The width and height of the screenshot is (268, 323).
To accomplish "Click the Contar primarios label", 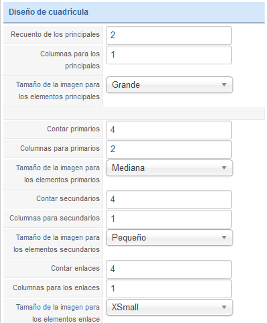I will click(73, 129).
